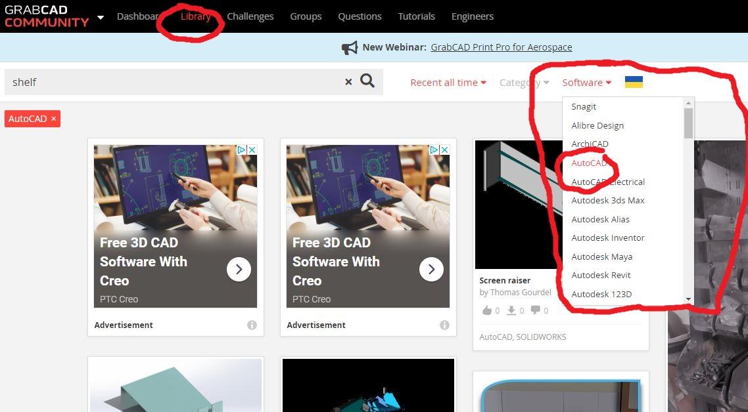The image size is (748, 412).
Task: Select Autodesk 123D in the list
Action: pos(601,295)
